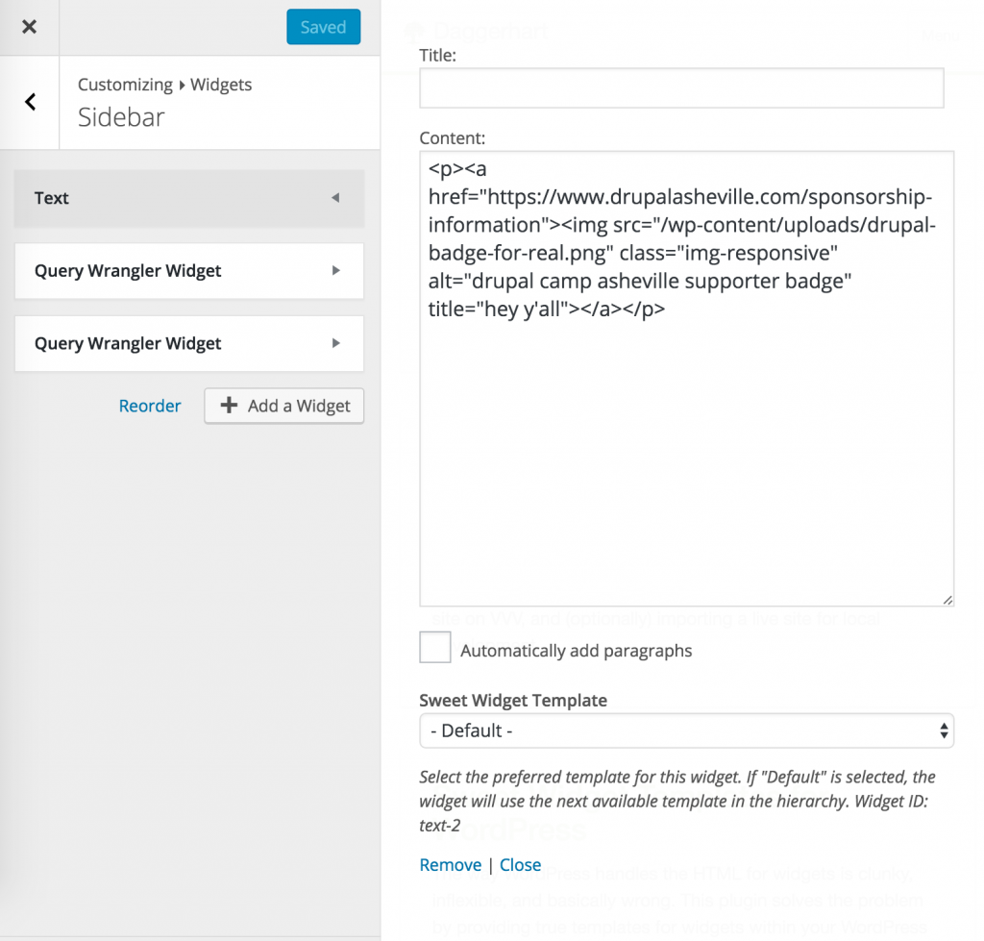Expand the first Query Wrangler Widget arrow

335,271
